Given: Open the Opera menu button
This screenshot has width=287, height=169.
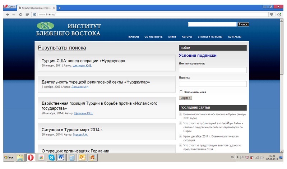Looking at the screenshot, I should click(9, 7).
